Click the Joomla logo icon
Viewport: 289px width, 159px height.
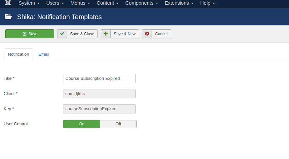point(8,3)
